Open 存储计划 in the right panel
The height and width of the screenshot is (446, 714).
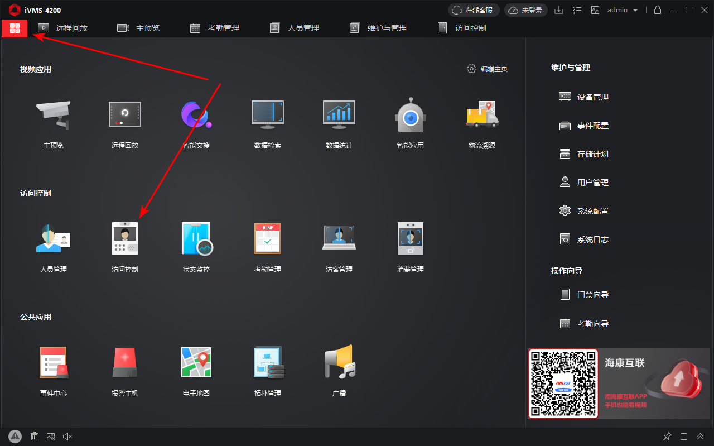[584, 154]
